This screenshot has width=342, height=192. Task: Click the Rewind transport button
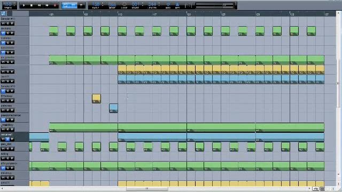coord(39,5)
